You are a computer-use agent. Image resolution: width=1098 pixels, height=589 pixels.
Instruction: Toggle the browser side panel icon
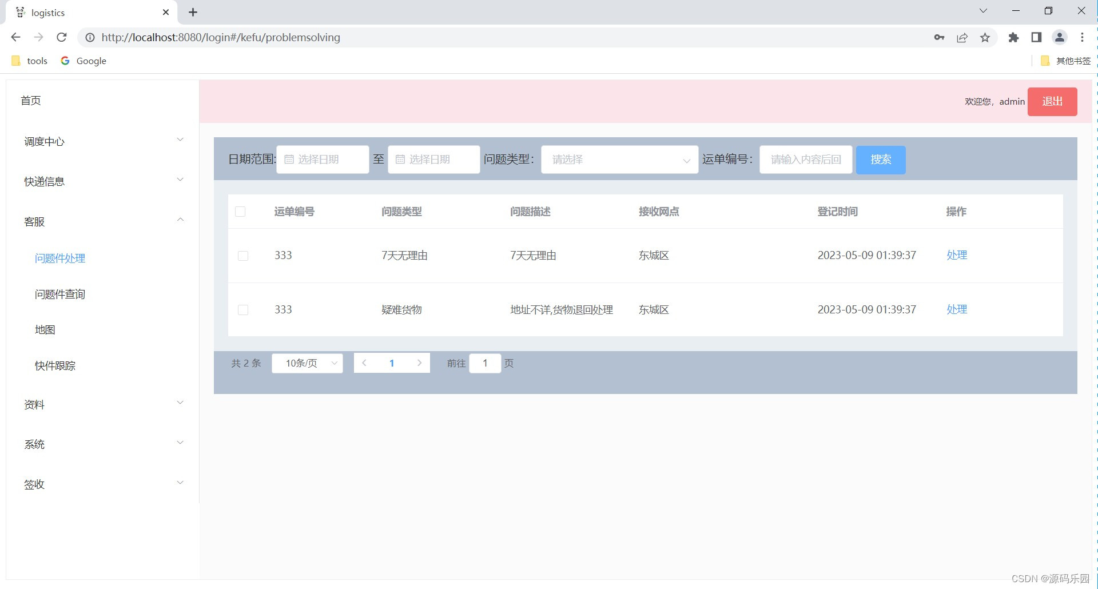tap(1036, 37)
